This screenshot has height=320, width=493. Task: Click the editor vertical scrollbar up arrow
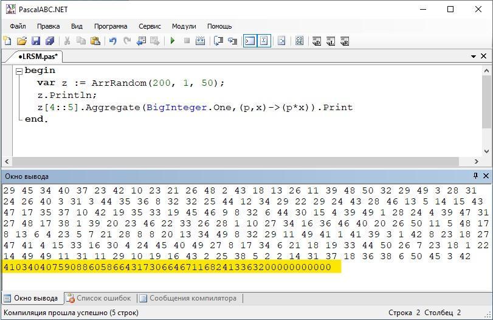tap(486, 71)
